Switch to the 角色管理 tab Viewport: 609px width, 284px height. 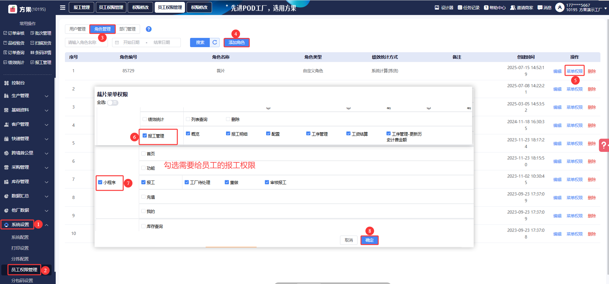click(x=103, y=29)
